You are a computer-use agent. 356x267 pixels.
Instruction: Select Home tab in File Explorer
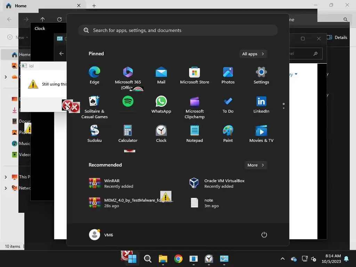43,6
